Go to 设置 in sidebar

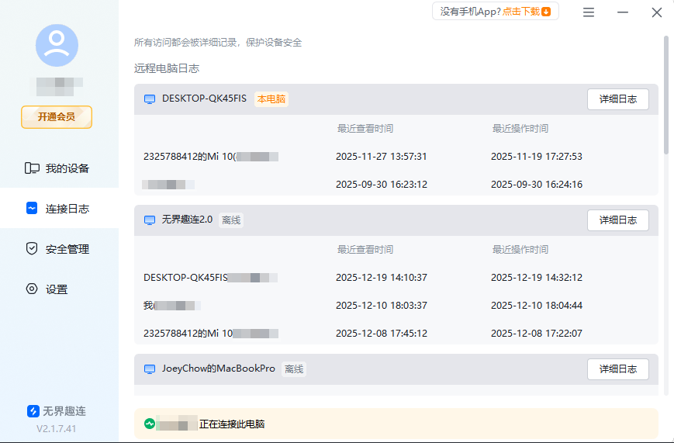click(x=59, y=289)
